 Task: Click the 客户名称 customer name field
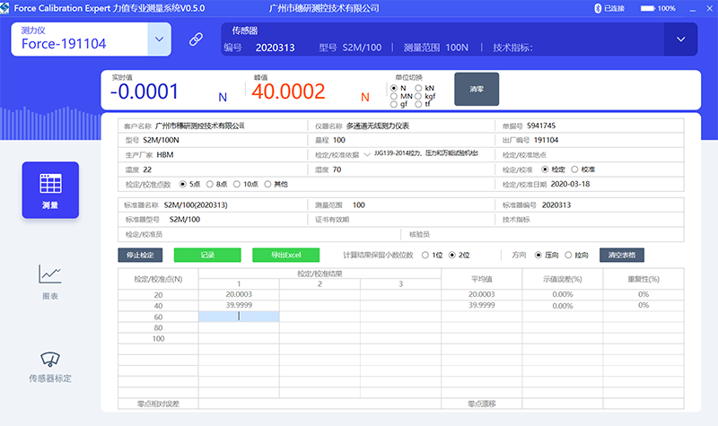click(213, 126)
